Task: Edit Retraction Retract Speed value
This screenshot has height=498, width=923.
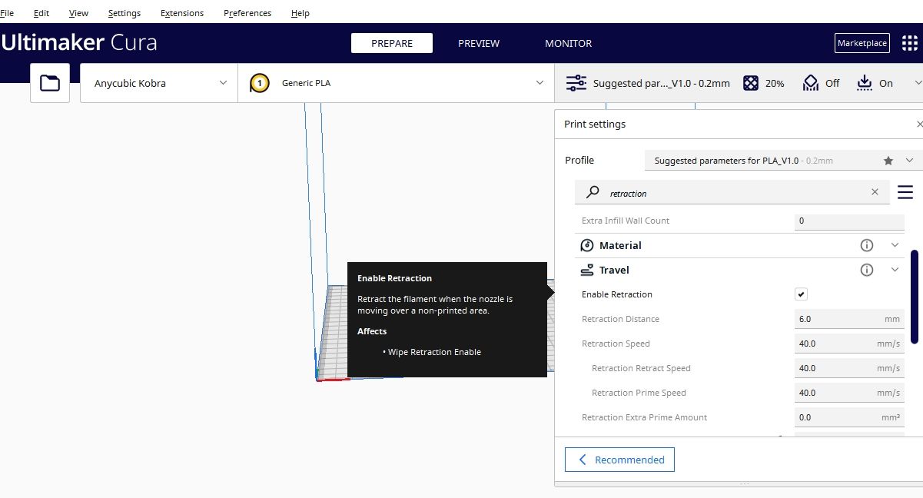Action: (849, 368)
